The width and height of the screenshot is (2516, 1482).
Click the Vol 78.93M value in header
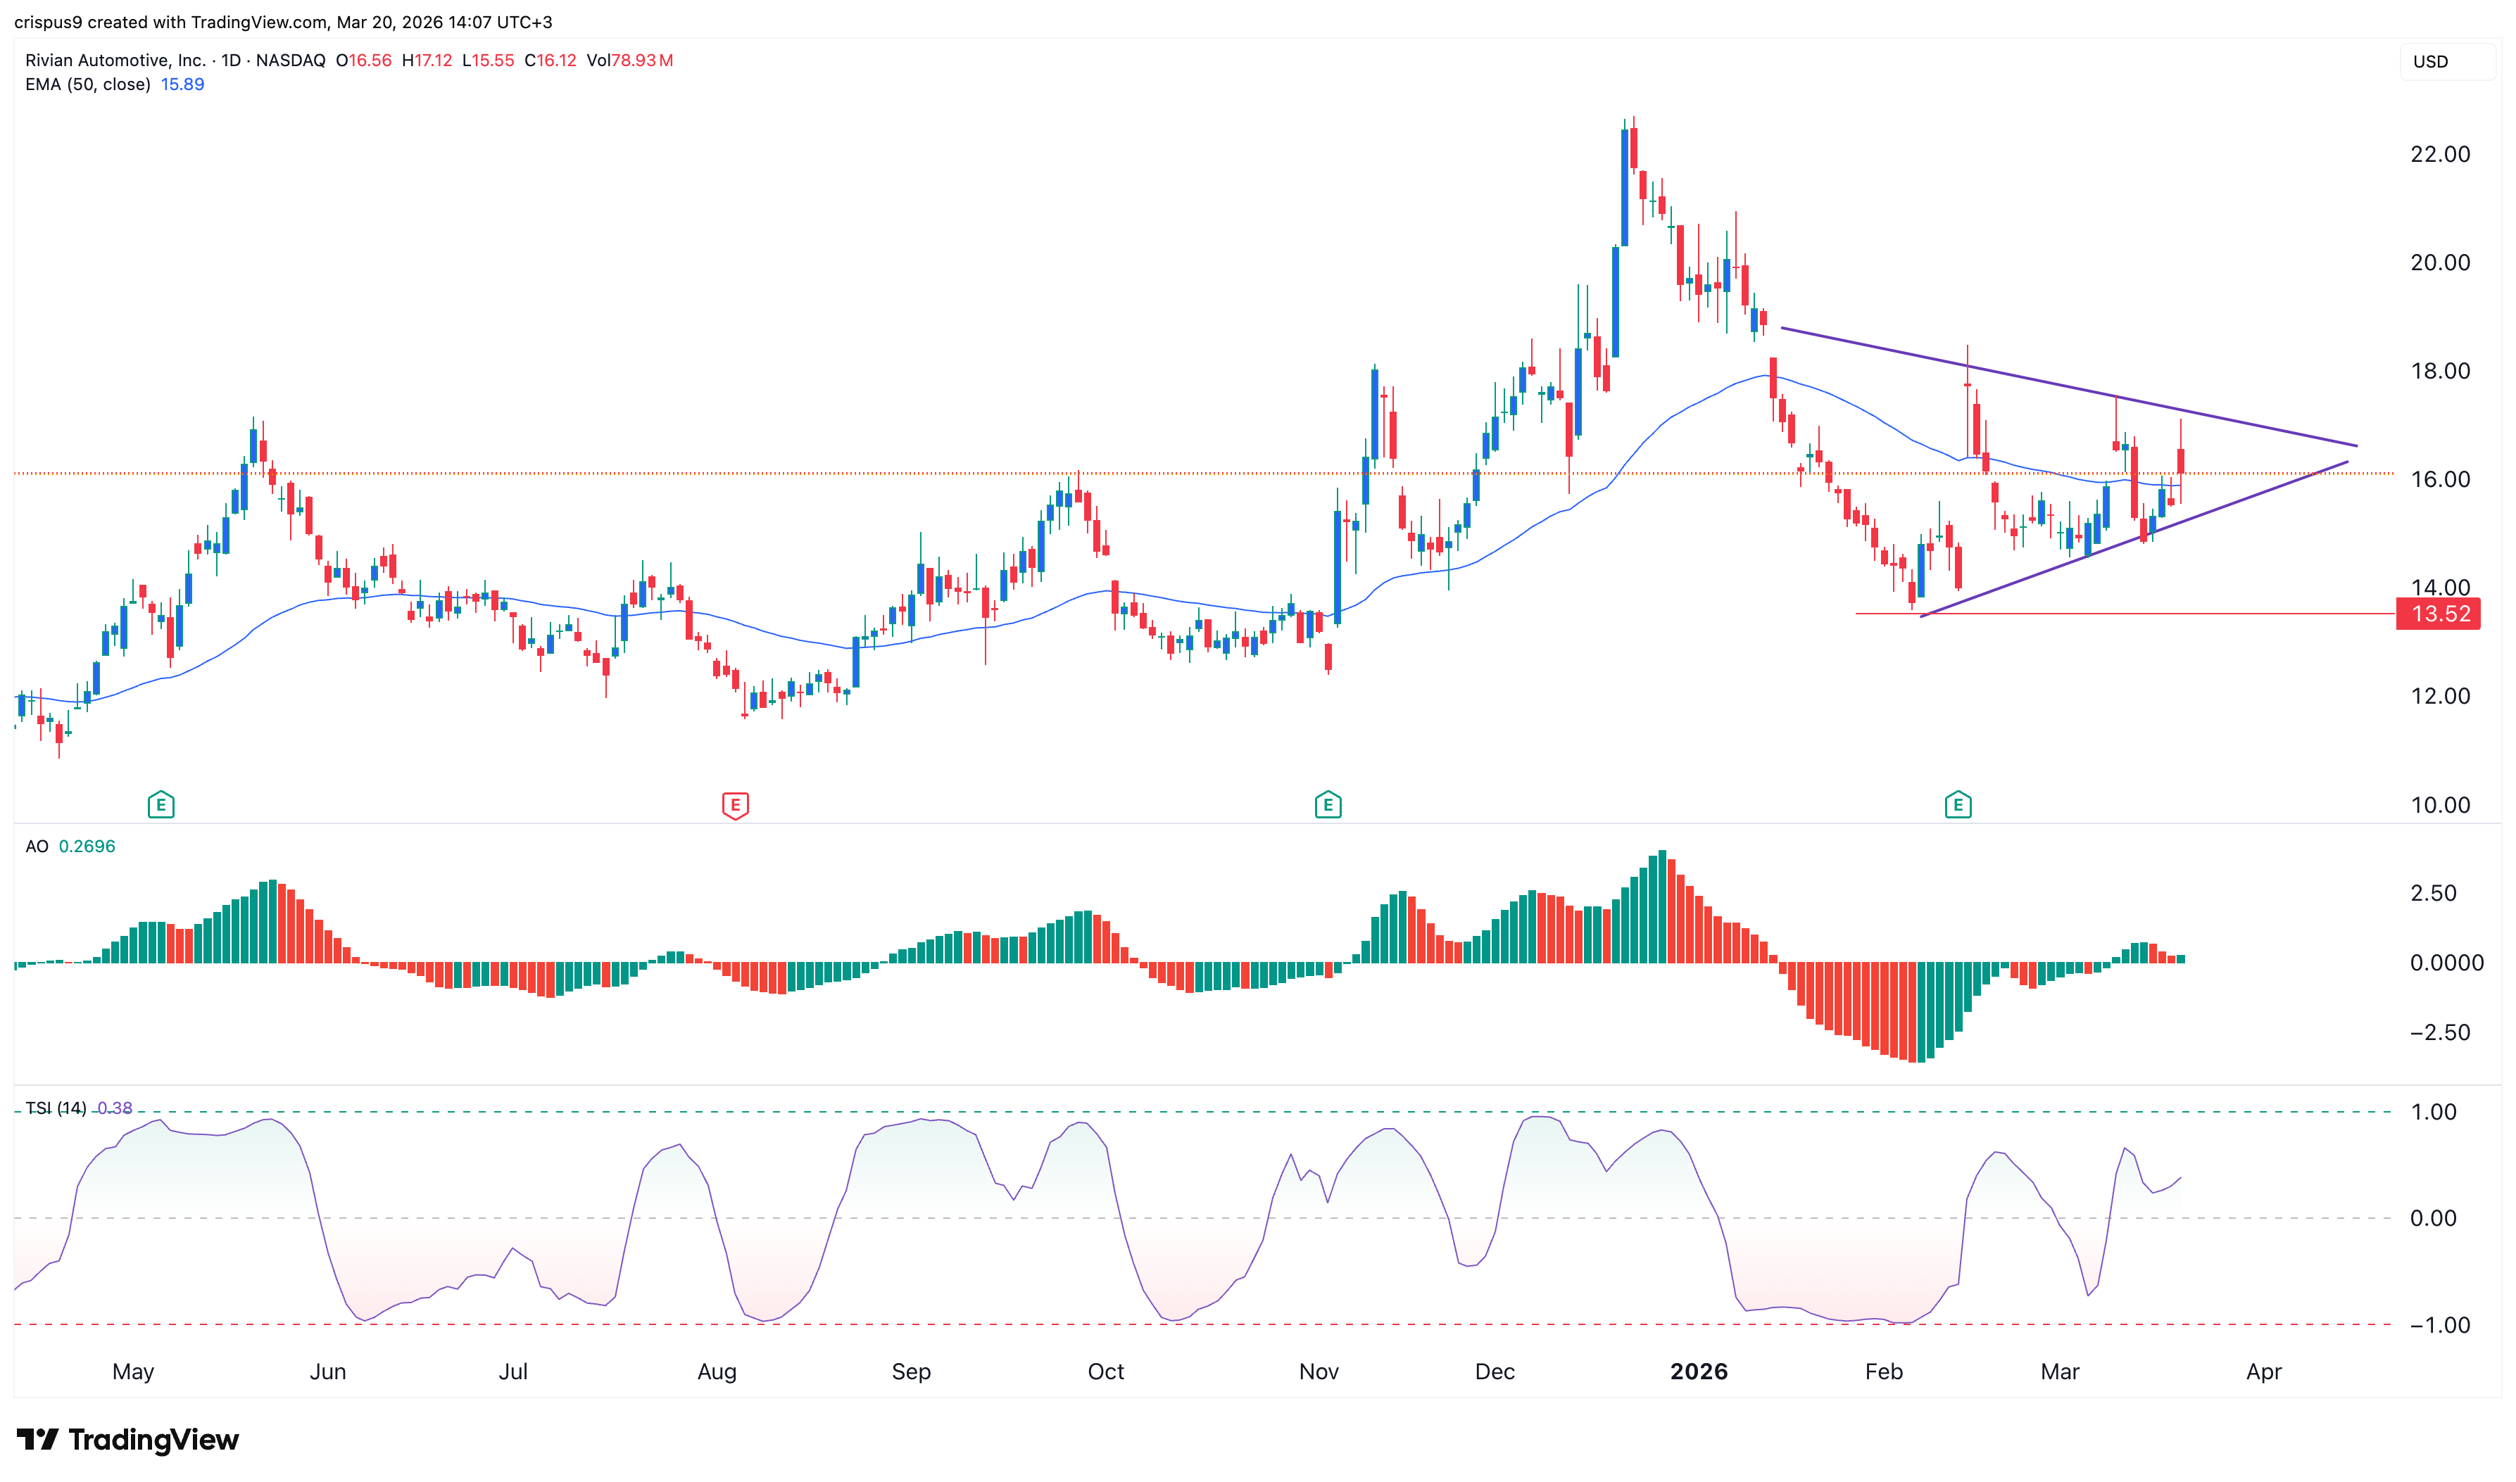tap(641, 60)
